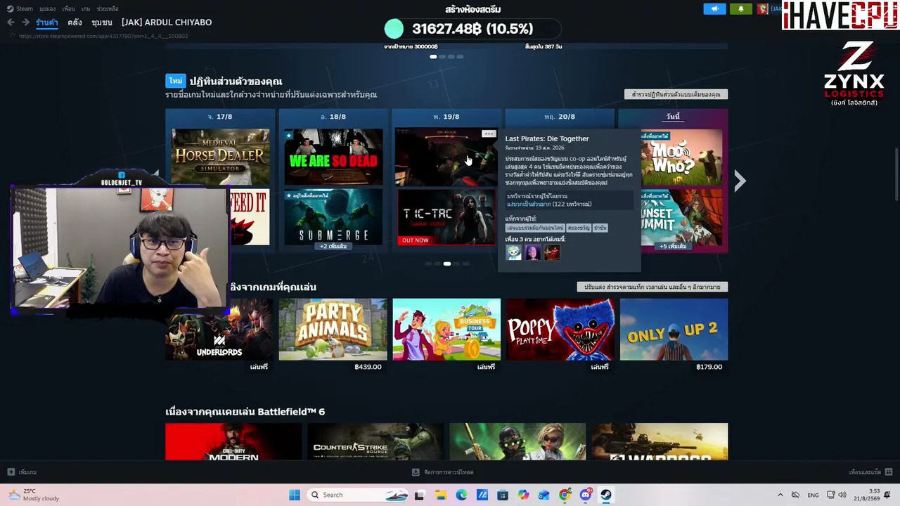The image size is (900, 506).
Task: Switch to the ชุมชน community tab
Action: pos(102,22)
